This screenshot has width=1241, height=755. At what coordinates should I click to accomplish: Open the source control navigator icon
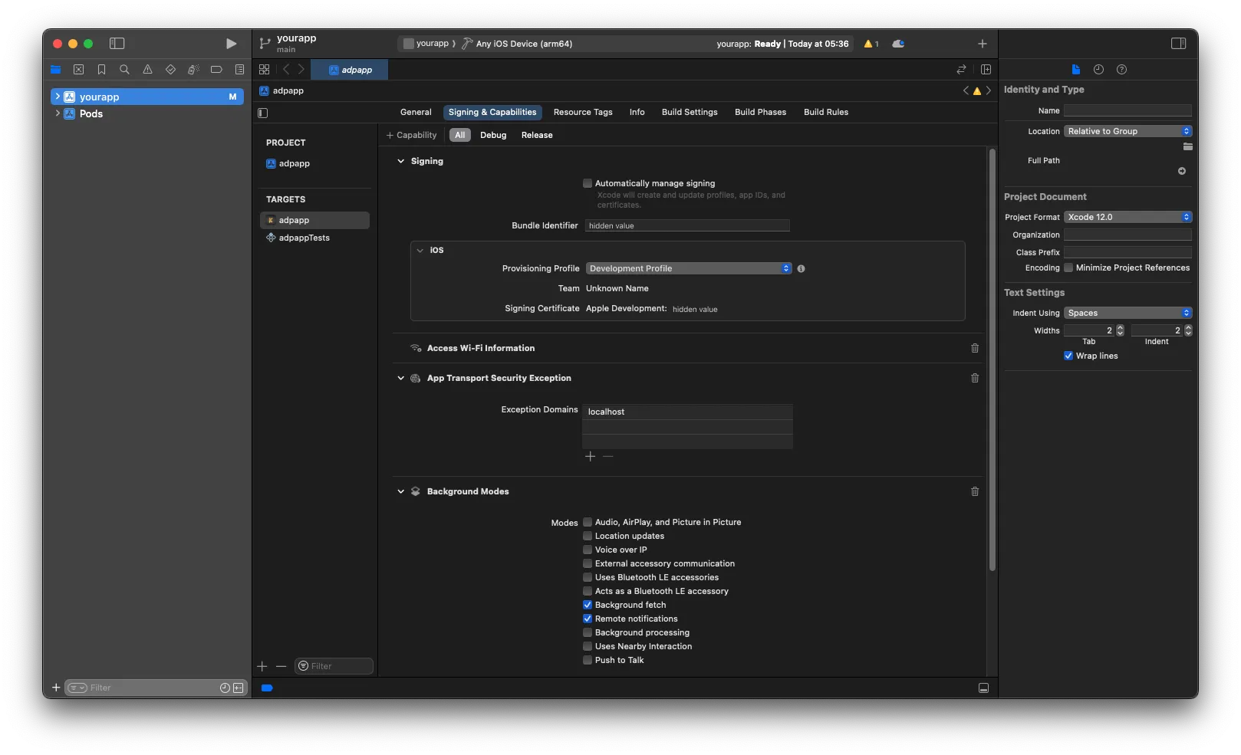[78, 70]
